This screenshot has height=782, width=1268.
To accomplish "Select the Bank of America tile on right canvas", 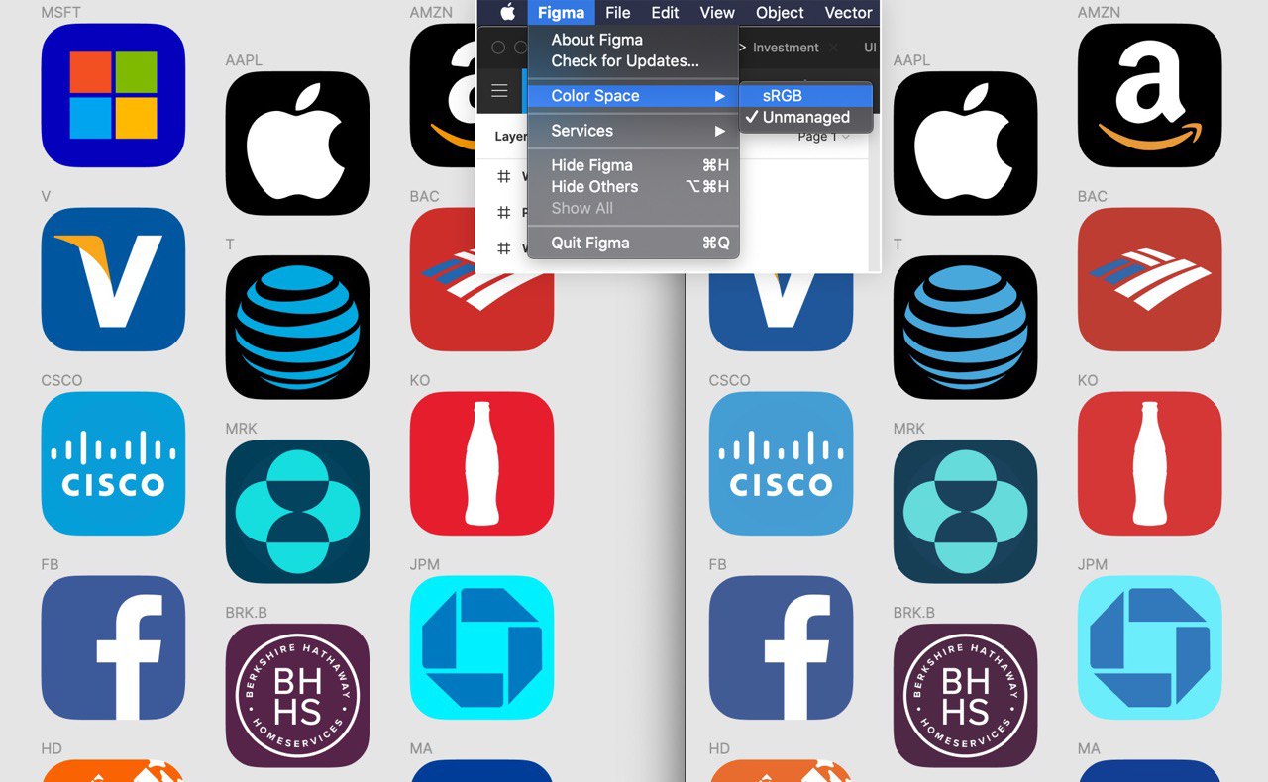I will tap(1149, 279).
